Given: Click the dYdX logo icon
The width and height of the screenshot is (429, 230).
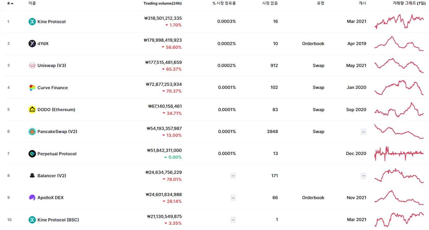Looking at the screenshot, I should (x=32, y=44).
